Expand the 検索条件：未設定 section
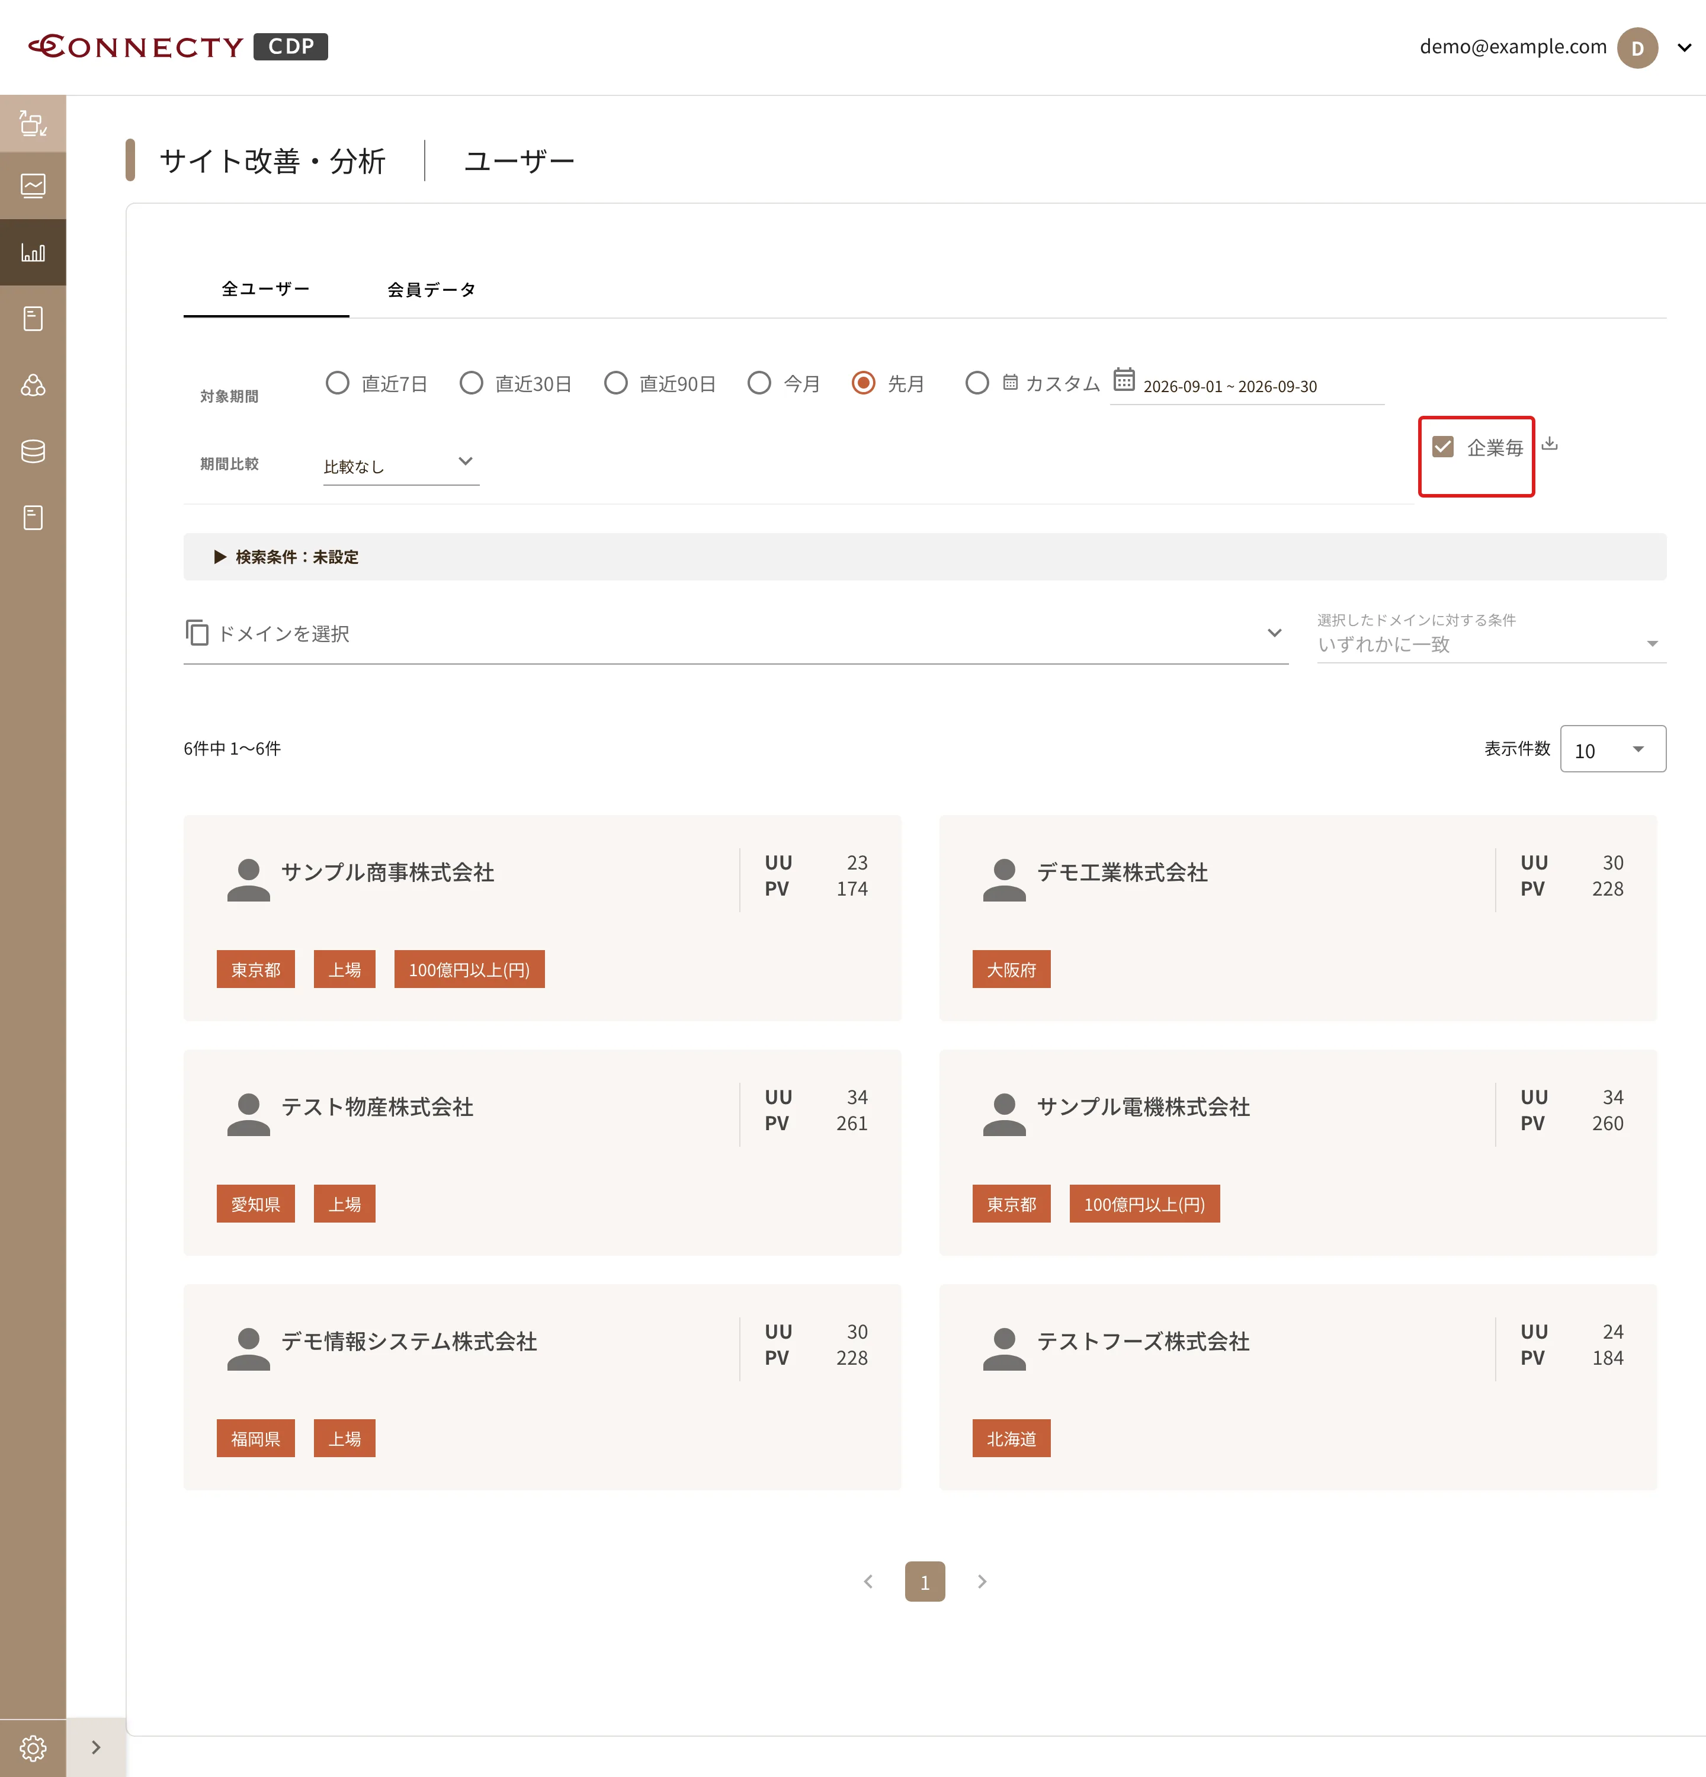Viewport: 1706px width, 1777px height. pos(923,557)
